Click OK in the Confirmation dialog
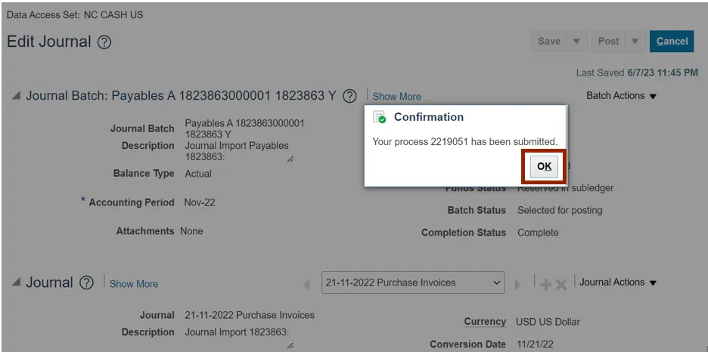The width and height of the screenshot is (708, 352). point(544,167)
